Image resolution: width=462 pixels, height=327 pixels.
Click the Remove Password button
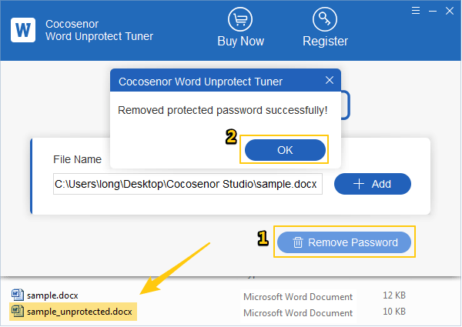(344, 242)
